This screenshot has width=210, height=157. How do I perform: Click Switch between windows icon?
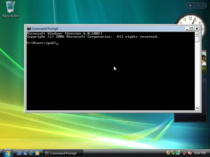pyautogui.click(x=25, y=153)
